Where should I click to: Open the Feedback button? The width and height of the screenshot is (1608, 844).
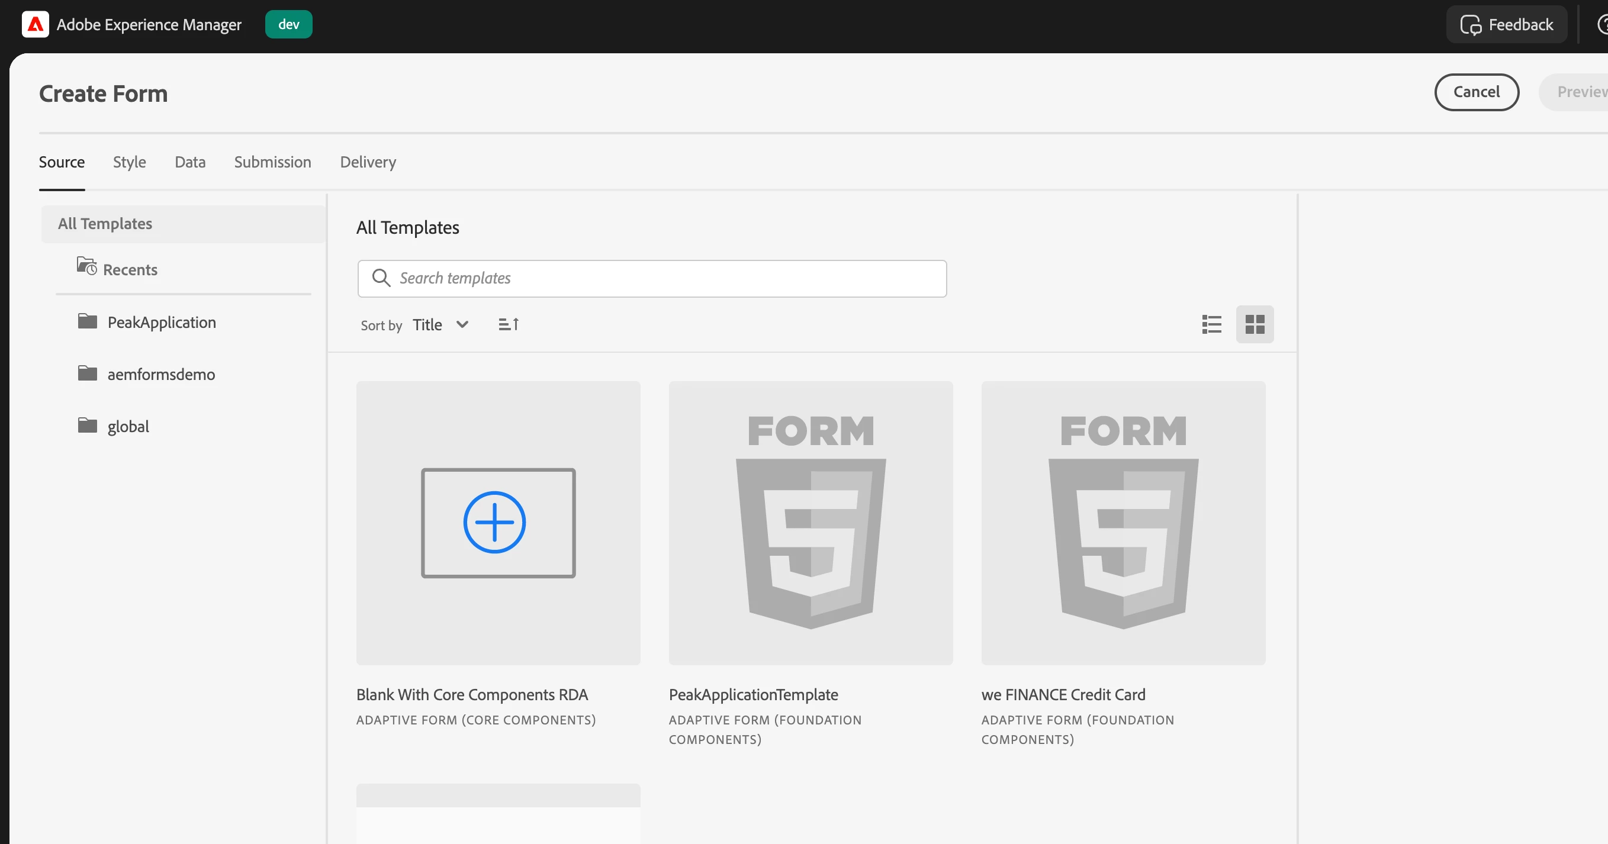pyautogui.click(x=1506, y=24)
